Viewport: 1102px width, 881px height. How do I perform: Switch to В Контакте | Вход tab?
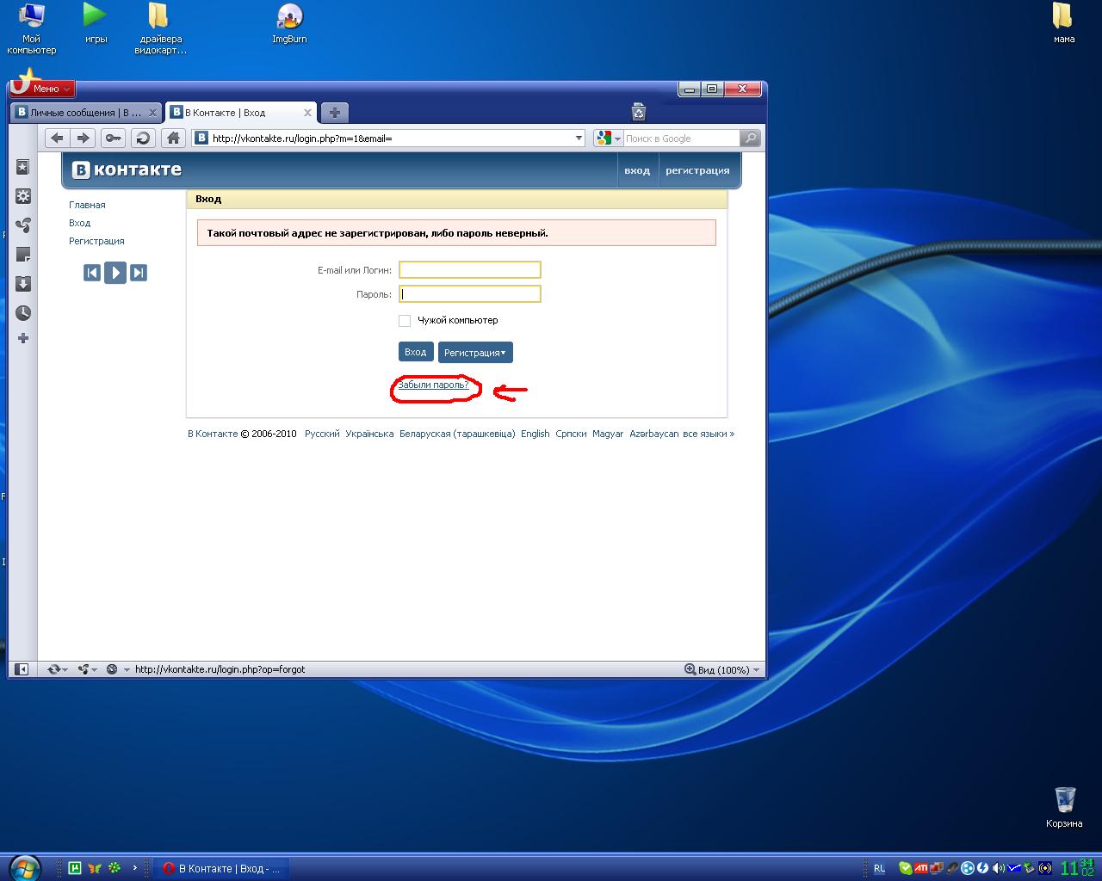pos(240,112)
